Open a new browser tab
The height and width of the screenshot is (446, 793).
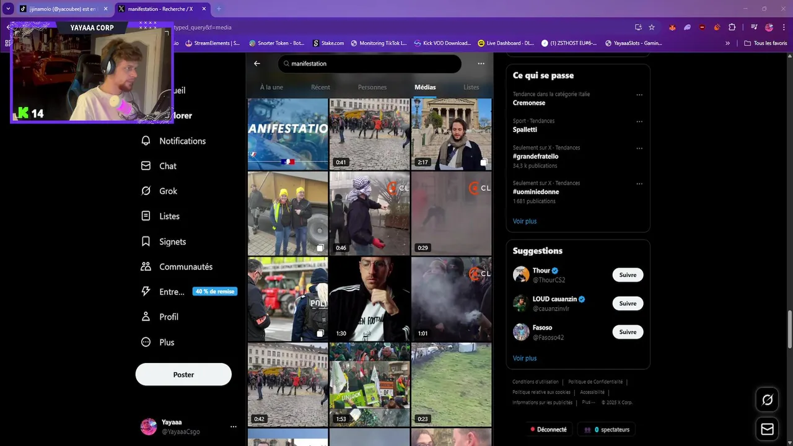click(x=219, y=9)
